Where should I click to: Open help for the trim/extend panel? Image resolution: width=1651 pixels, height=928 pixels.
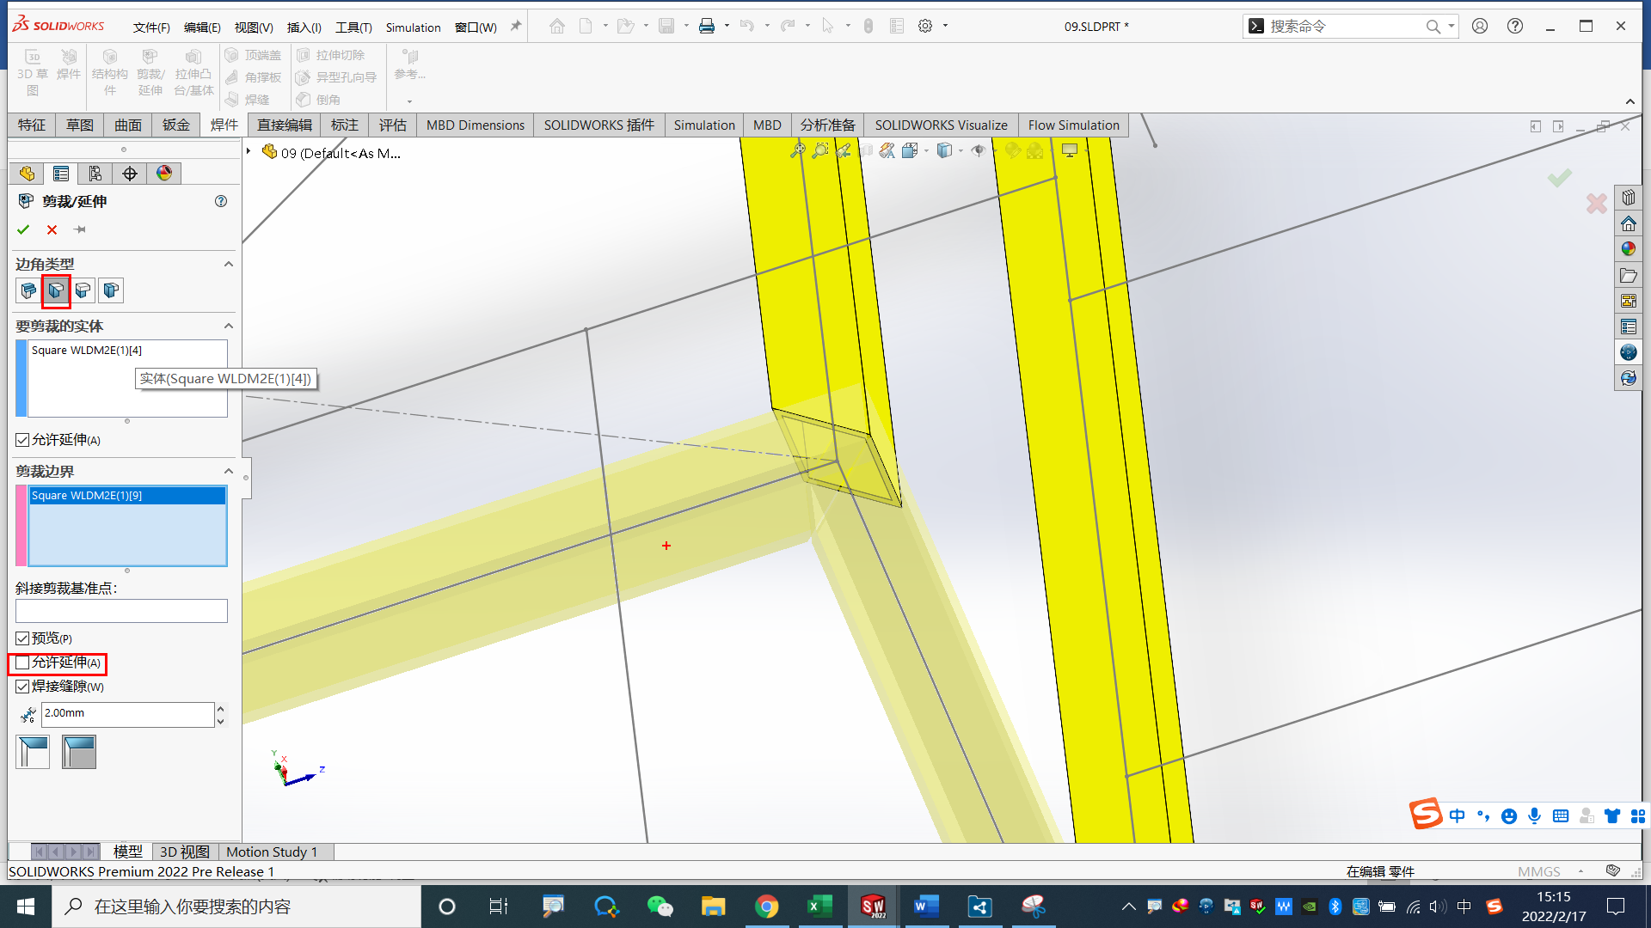221,201
